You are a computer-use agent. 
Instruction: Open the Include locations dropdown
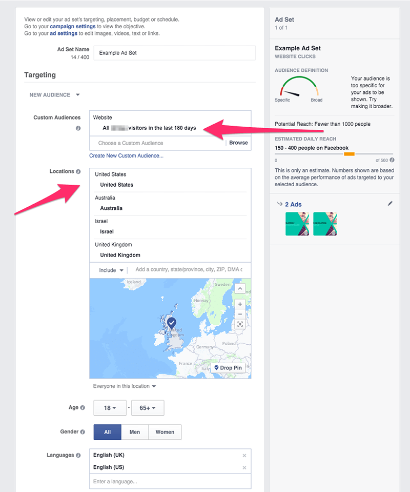[x=111, y=270]
